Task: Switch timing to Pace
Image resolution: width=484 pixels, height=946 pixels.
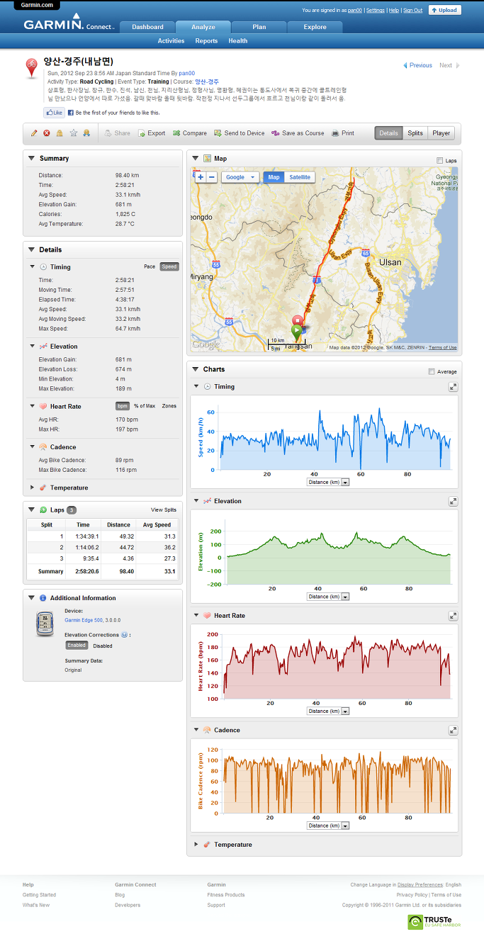Action: pos(150,267)
